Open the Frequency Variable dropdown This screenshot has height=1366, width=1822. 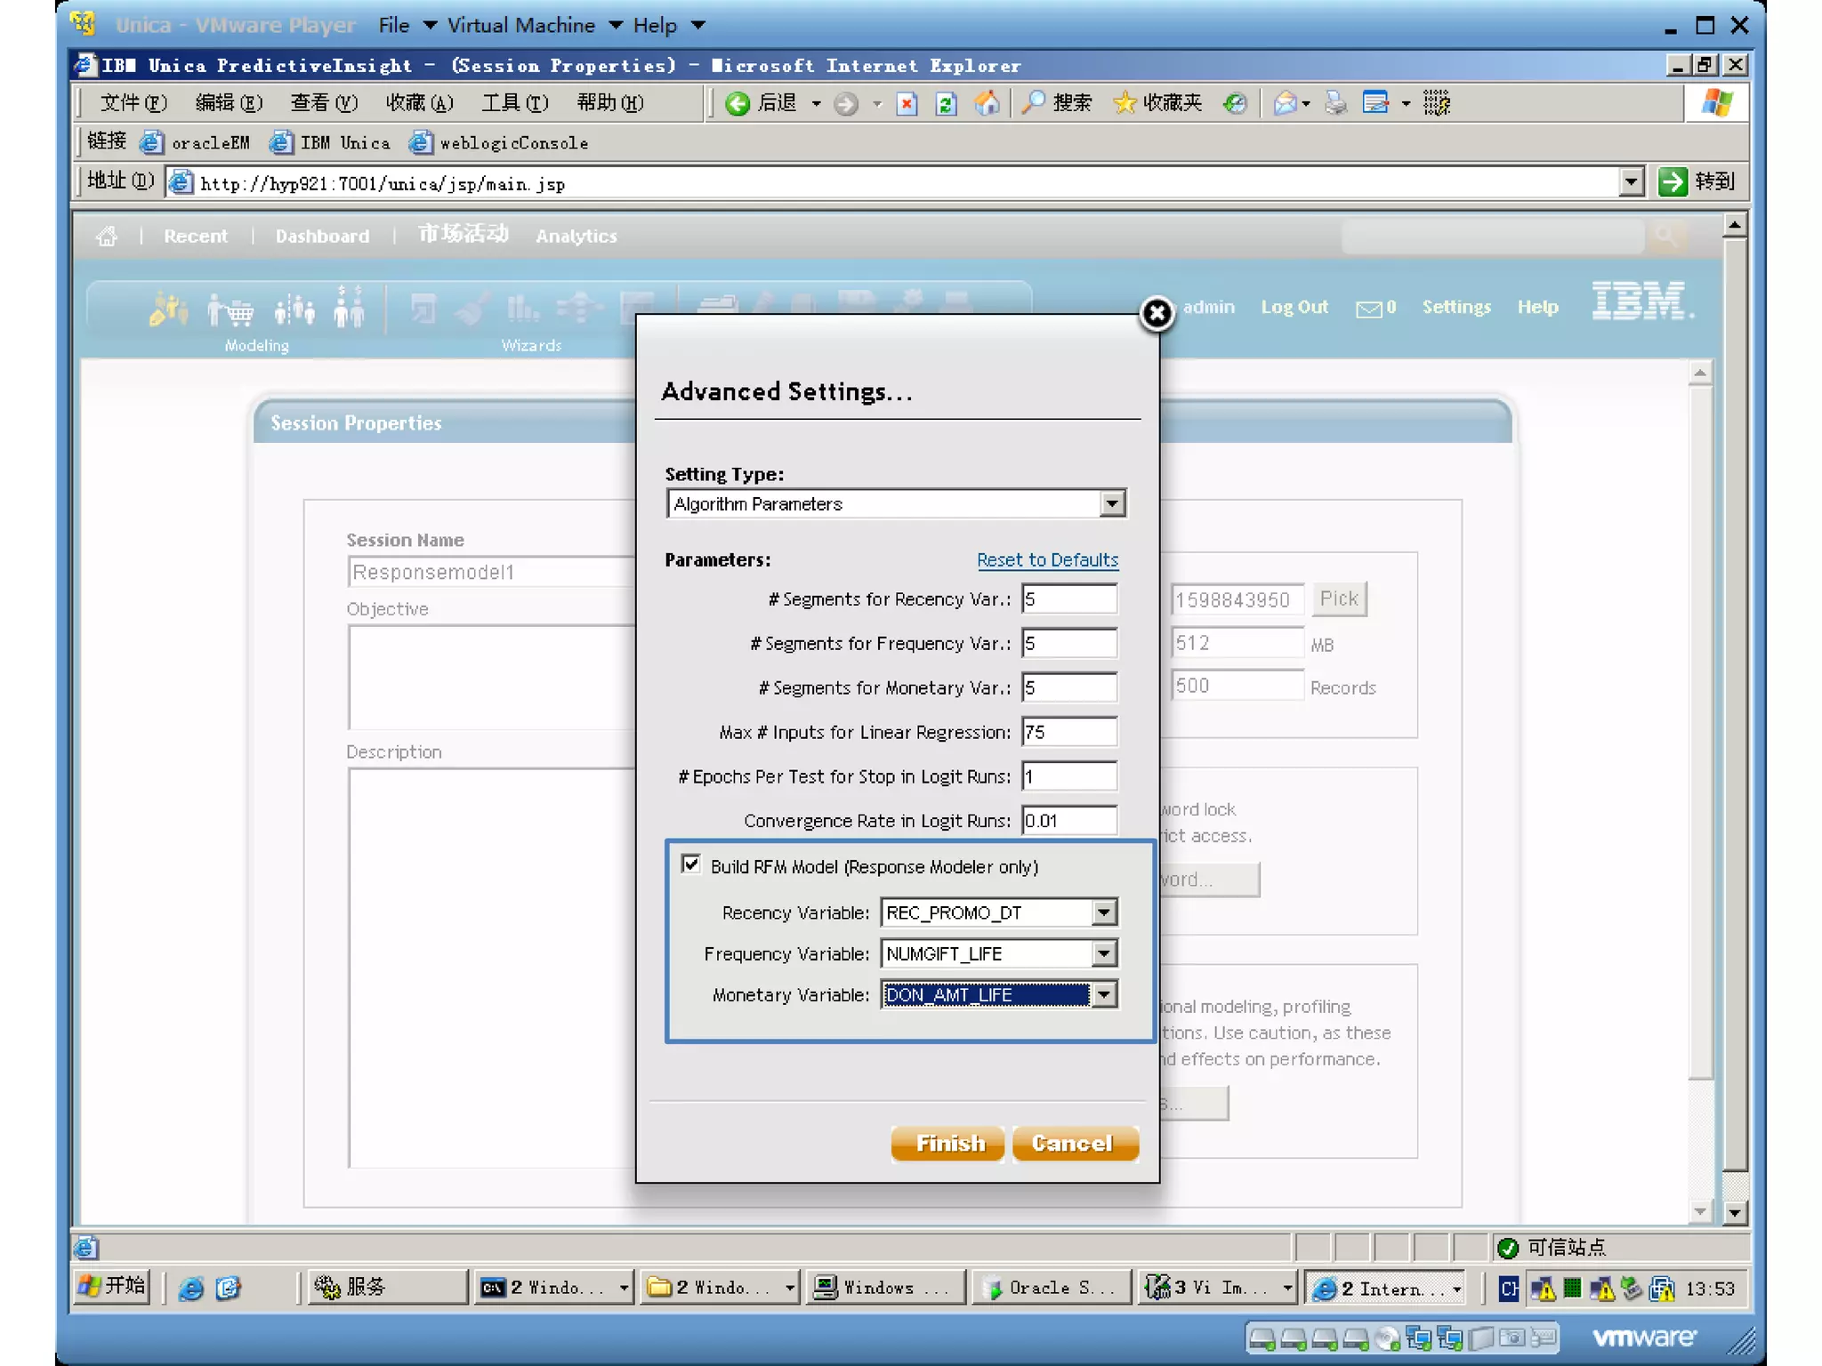tap(1103, 954)
